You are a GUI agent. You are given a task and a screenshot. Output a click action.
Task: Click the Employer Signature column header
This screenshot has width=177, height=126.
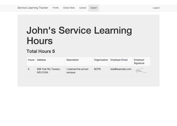click(142, 61)
